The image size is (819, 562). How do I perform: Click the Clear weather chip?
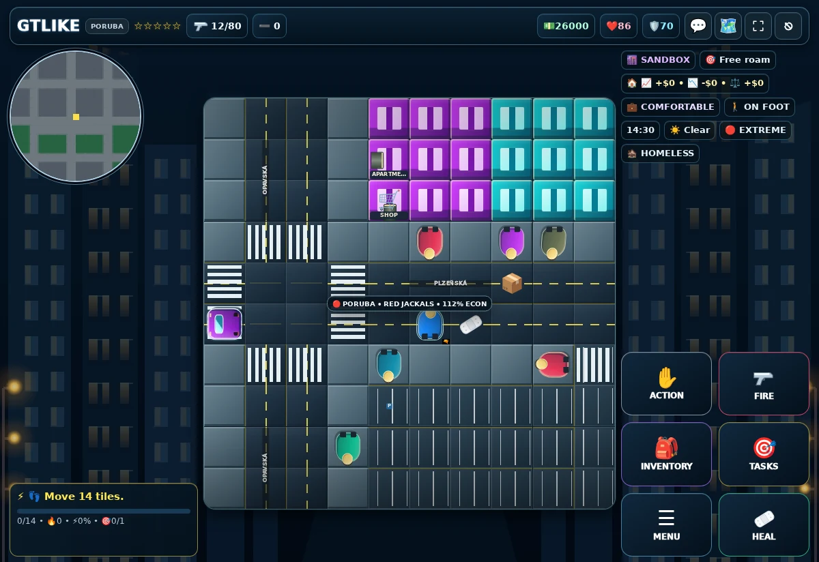pyautogui.click(x=689, y=130)
